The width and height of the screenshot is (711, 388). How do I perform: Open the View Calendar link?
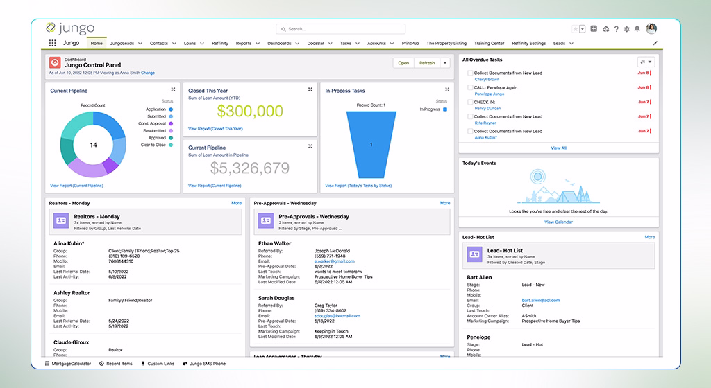pos(559,222)
